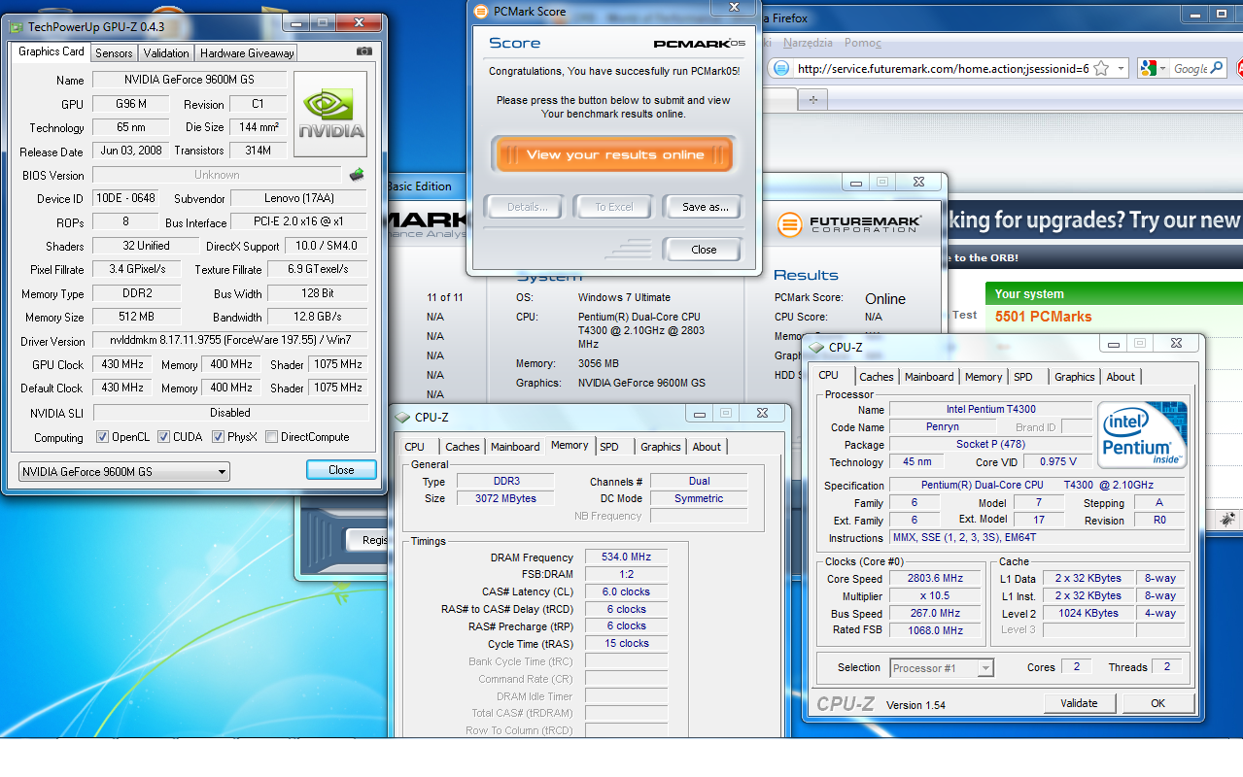1243x777 pixels.
Task: Open the Caches tab in the CPU-Z Memory window
Action: [x=463, y=447]
